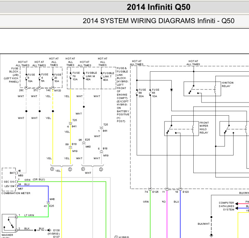
Task: Select the Fuse 56 30A symbol
Action: [x=137, y=93]
